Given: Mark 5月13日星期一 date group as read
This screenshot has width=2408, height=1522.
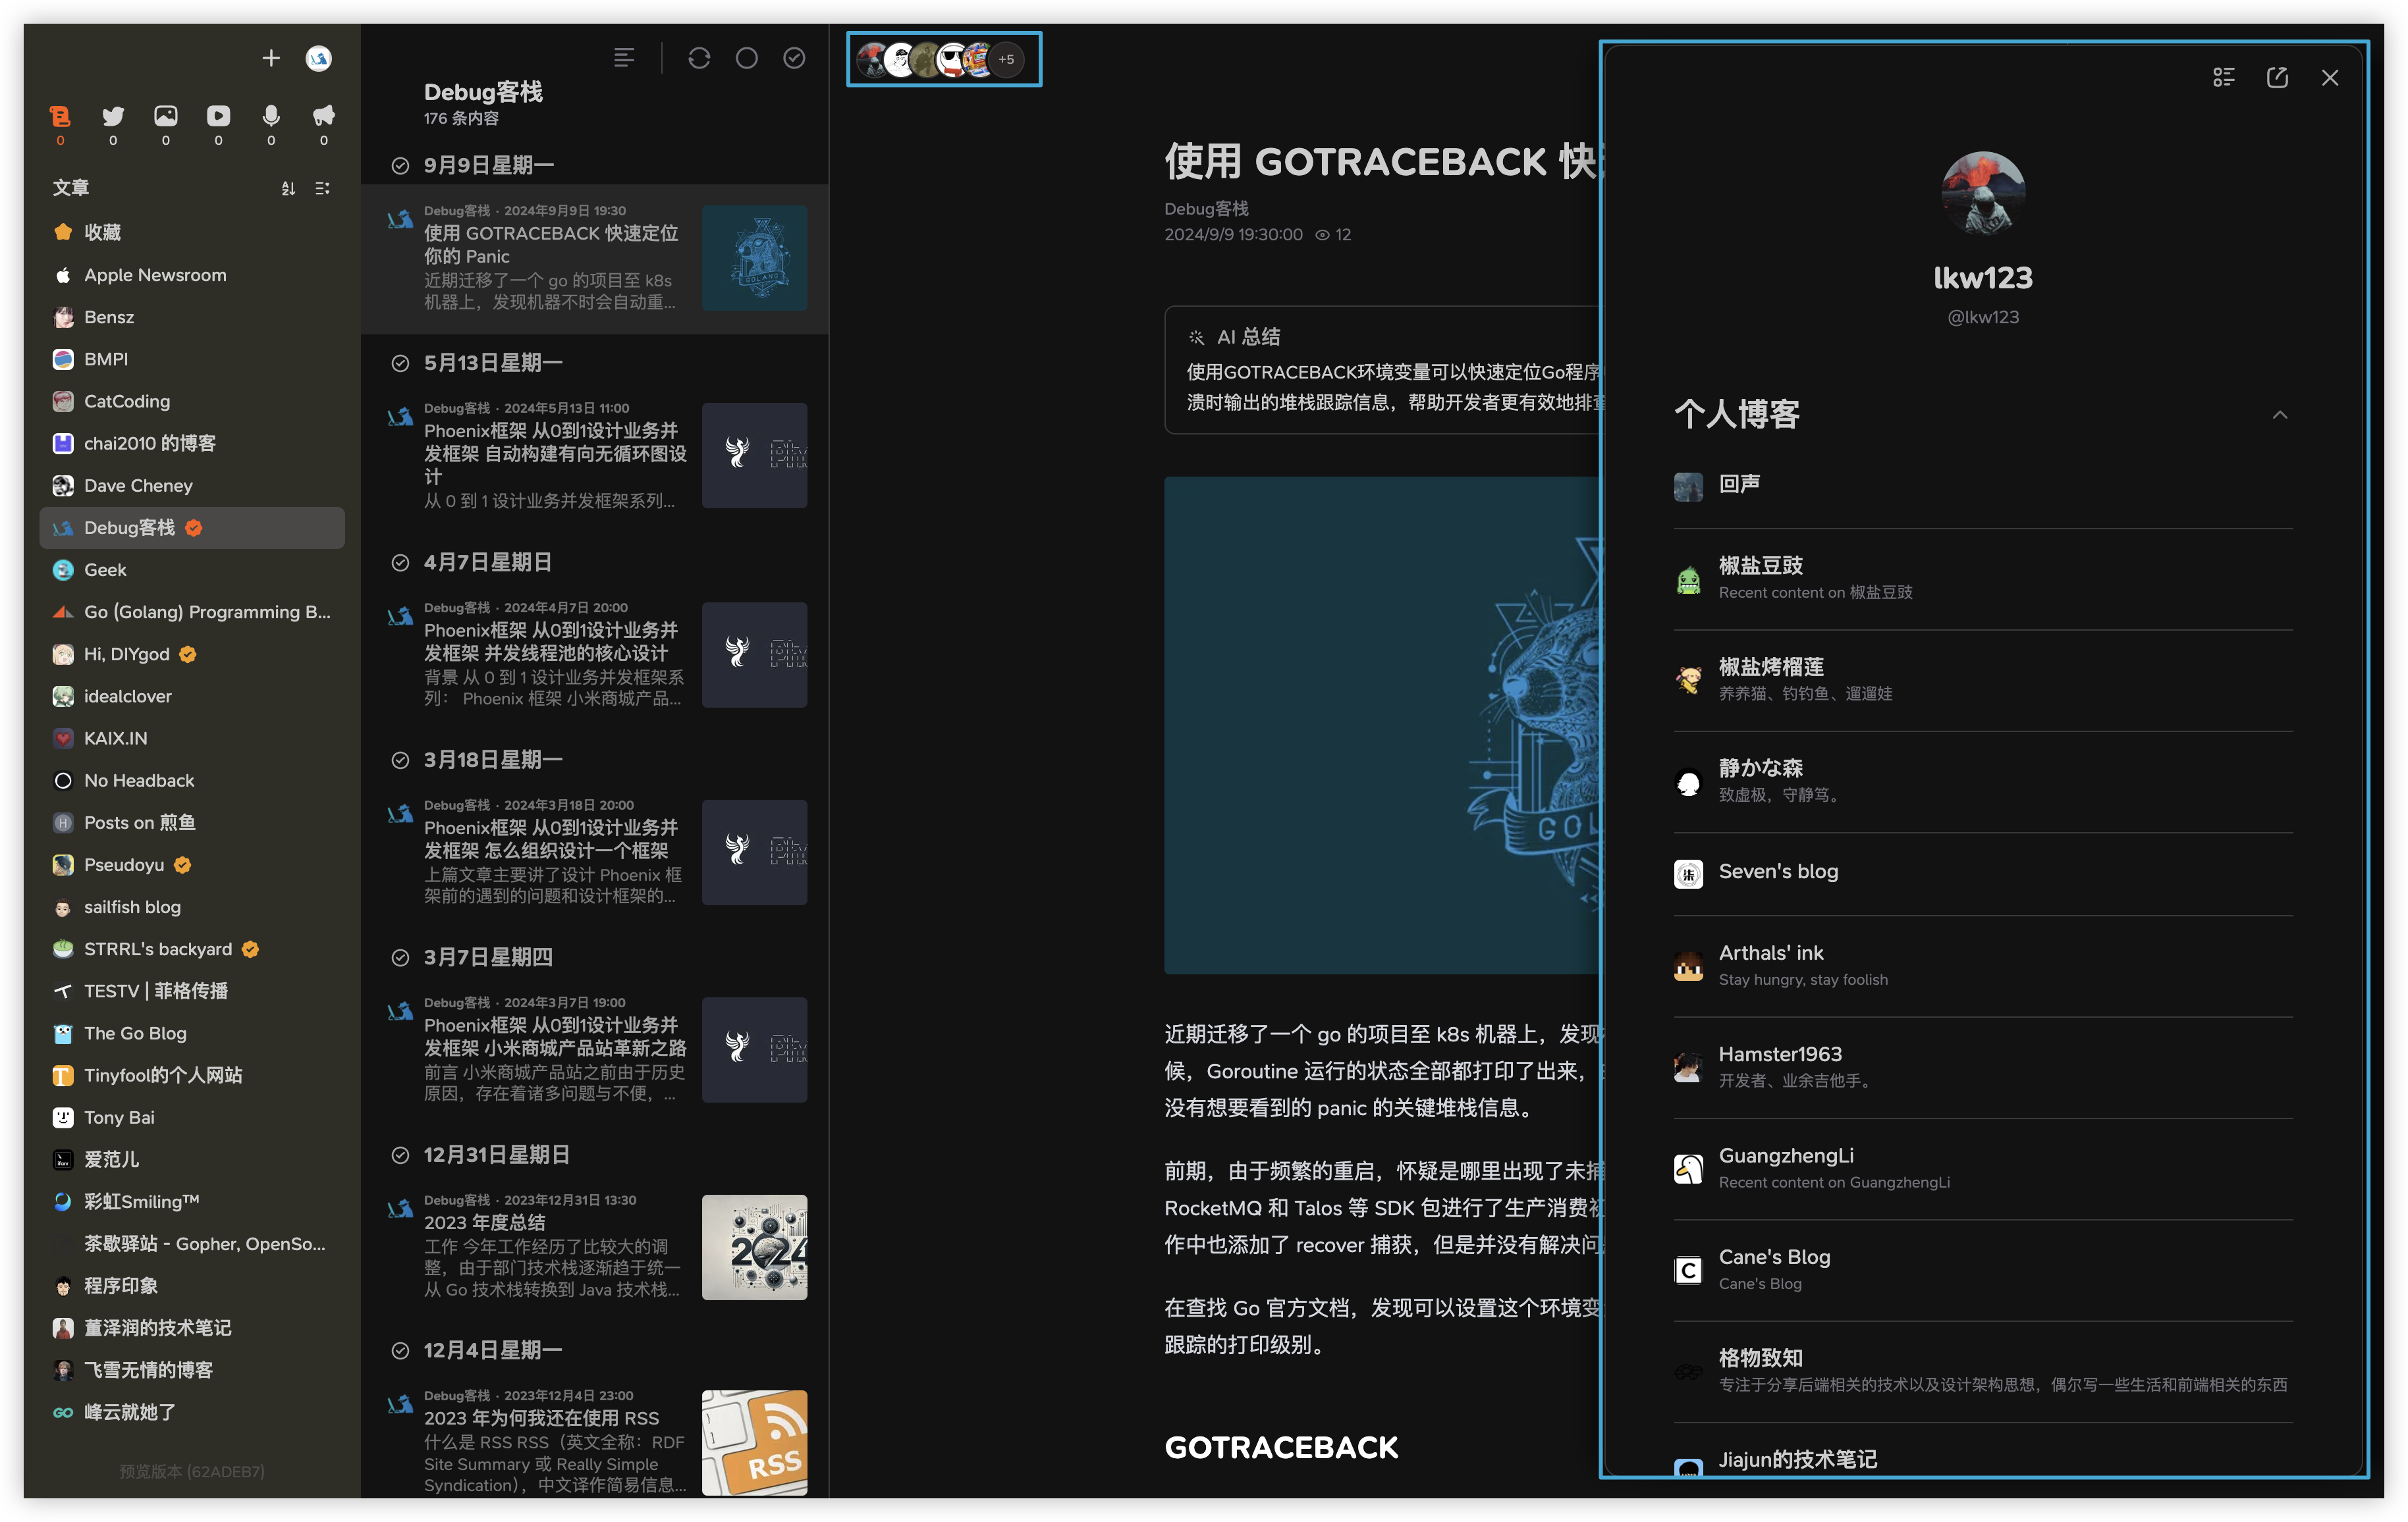Looking at the screenshot, I should [x=400, y=363].
